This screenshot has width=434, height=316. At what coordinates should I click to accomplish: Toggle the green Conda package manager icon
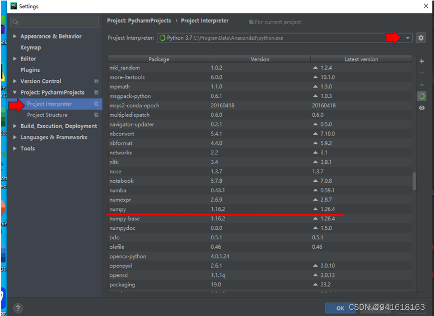click(422, 96)
